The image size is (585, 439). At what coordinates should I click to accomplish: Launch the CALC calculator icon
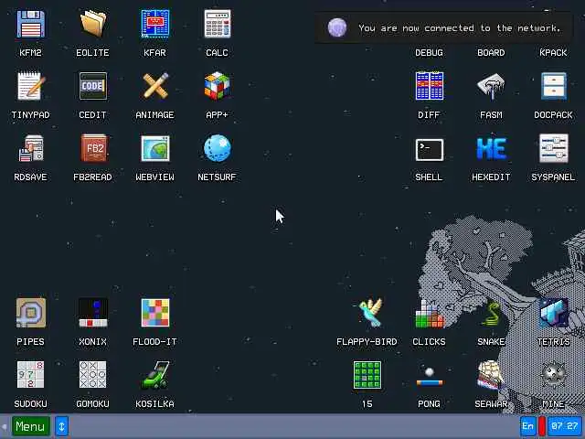pyautogui.click(x=218, y=25)
